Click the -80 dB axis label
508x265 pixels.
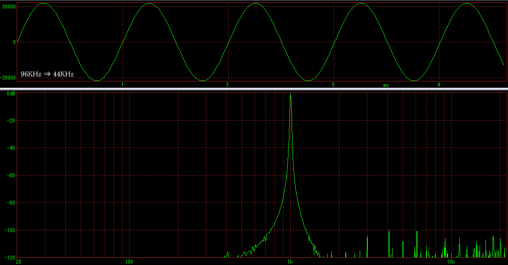point(11,203)
